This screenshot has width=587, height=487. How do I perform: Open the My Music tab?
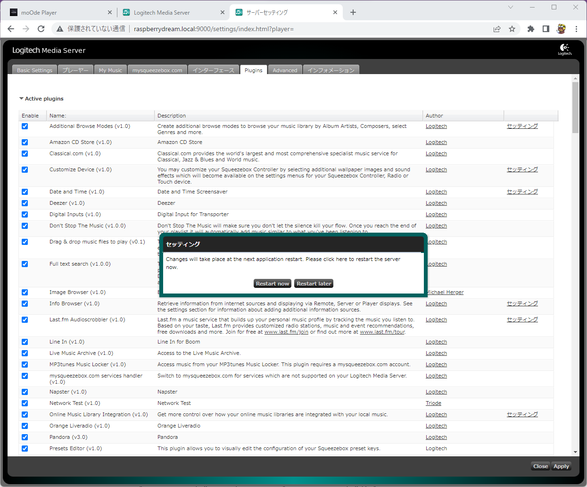(110, 70)
